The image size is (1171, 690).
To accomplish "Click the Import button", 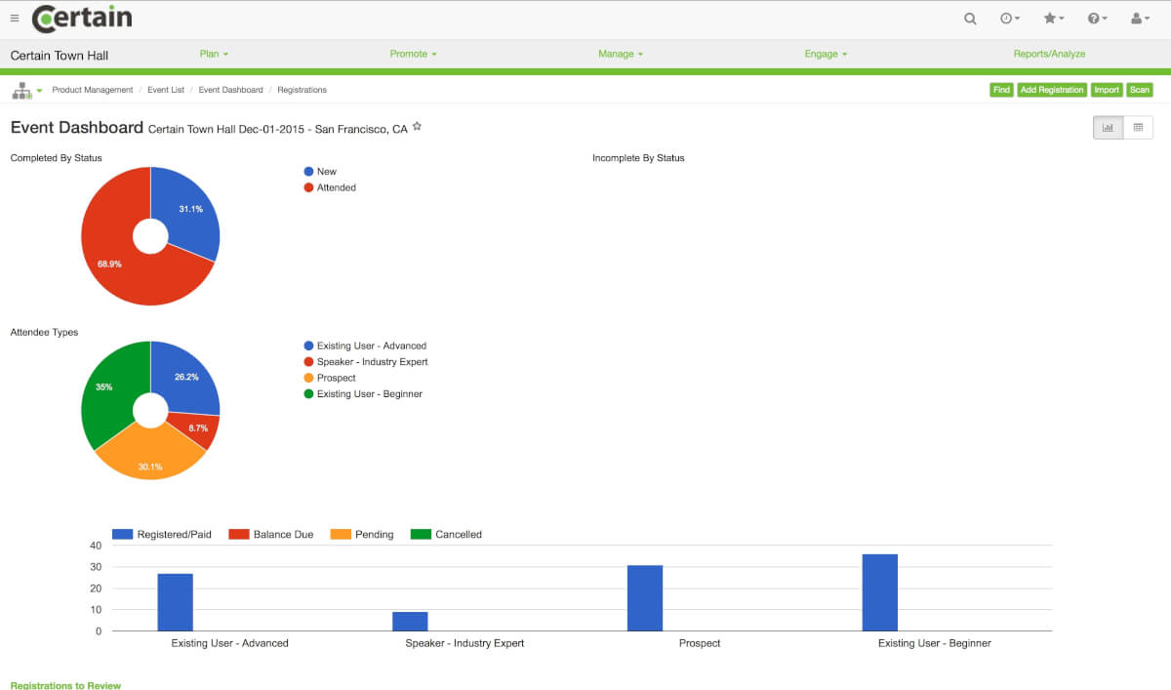I will point(1107,90).
